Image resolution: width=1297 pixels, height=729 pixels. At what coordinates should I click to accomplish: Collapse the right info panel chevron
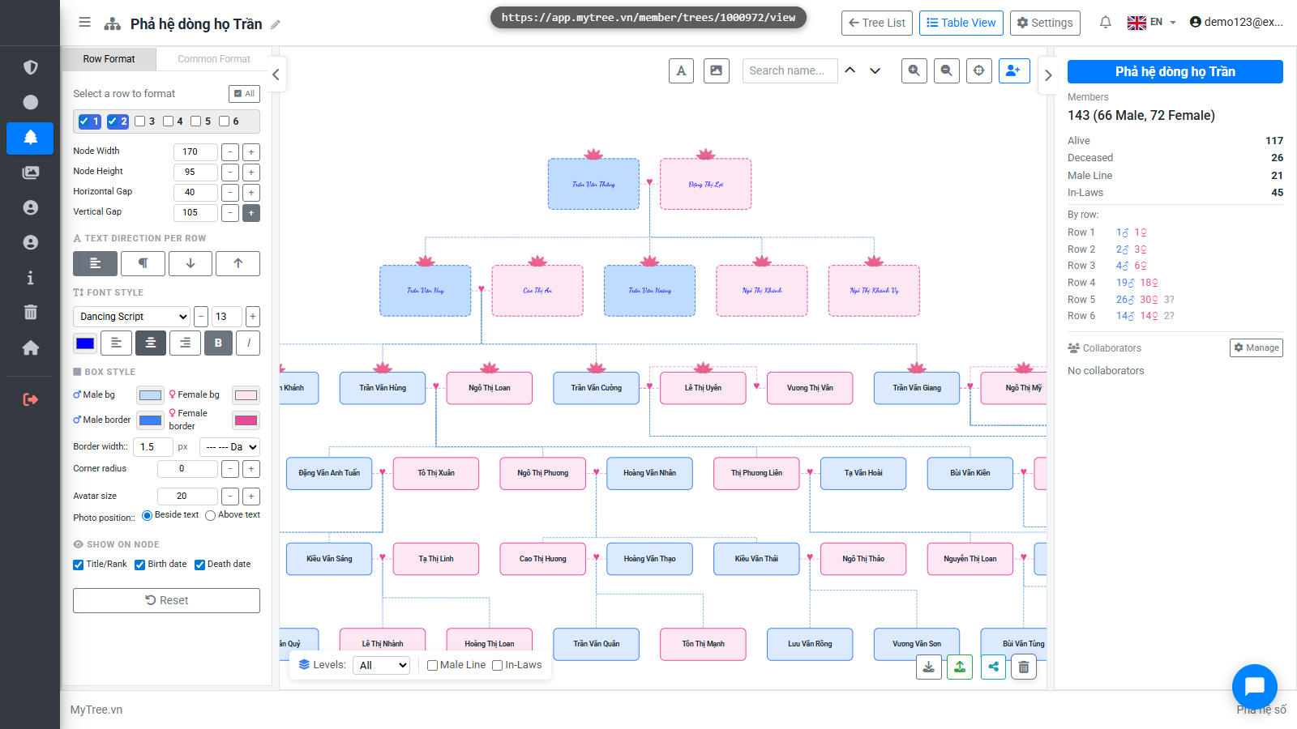pos(1047,75)
